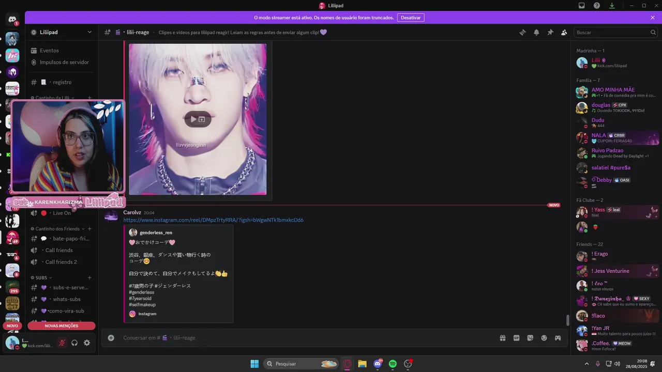The height and width of the screenshot is (372, 662).
Task: Open Windows Start menu
Action: [x=254, y=364]
